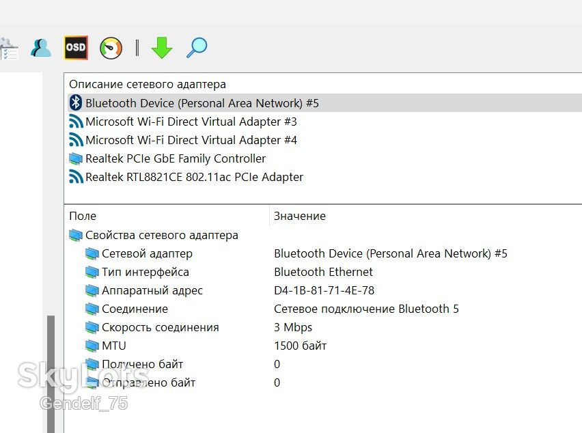Screen dimensions: 582x433
Task: Click the icon beside 'Соединение' field
Action: pos(92,309)
